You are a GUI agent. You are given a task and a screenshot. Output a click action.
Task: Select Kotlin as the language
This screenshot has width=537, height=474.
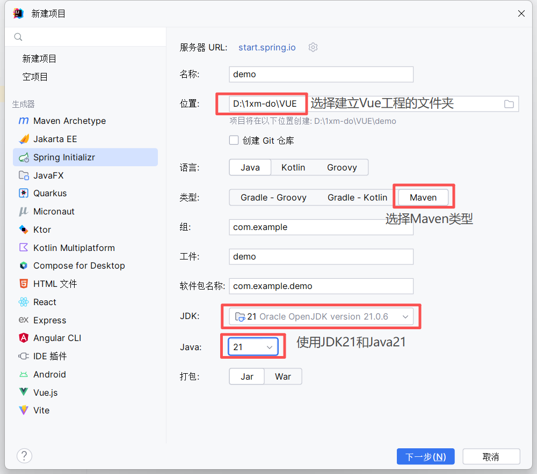(293, 167)
